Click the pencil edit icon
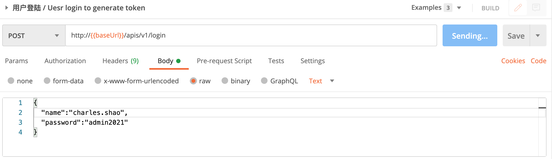The height and width of the screenshot is (159, 552). tap(518, 8)
